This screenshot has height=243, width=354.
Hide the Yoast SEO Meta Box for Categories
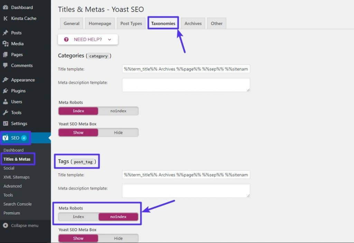click(x=118, y=132)
